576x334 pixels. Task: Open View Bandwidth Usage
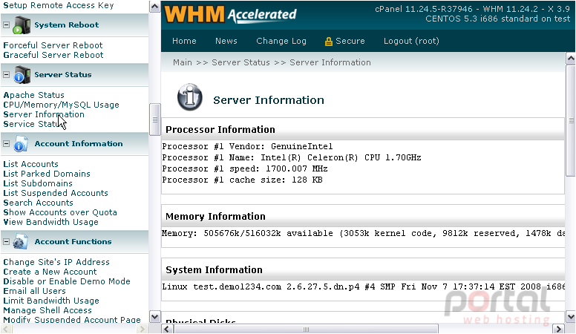(x=50, y=222)
